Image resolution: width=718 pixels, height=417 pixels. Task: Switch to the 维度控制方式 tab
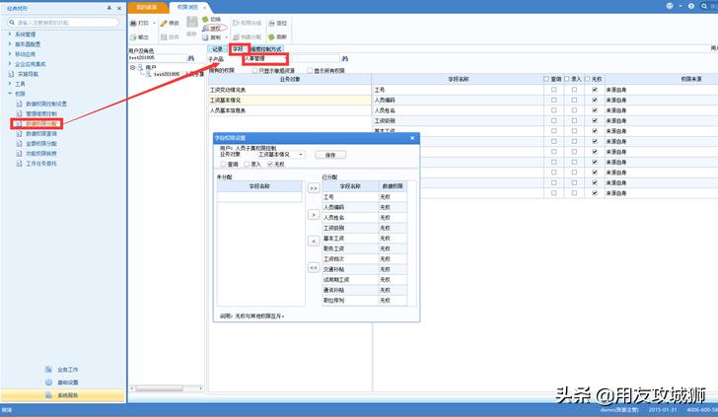tap(265, 49)
